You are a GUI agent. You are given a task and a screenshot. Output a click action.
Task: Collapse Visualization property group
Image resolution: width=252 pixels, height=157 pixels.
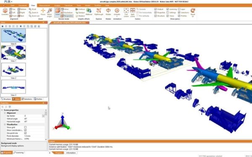click(5, 124)
